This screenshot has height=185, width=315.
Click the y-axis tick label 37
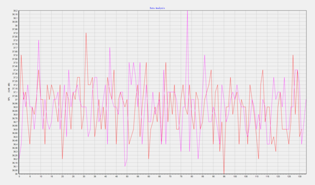pyautogui.click(x=16, y=100)
